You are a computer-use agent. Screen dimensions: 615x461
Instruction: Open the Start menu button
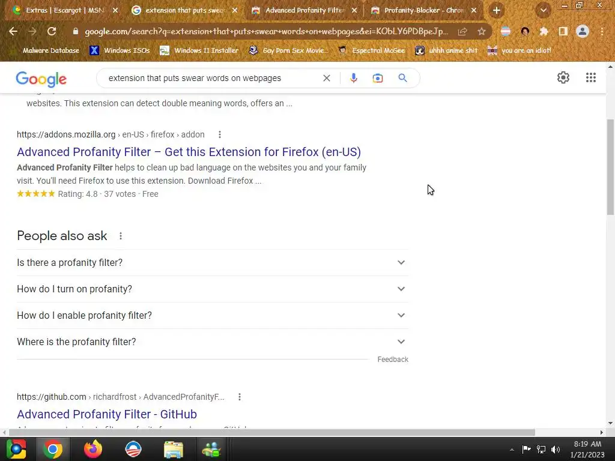(16, 449)
